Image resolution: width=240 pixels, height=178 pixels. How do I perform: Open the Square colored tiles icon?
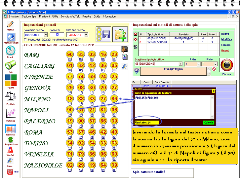pyautogui.click(x=11, y=80)
